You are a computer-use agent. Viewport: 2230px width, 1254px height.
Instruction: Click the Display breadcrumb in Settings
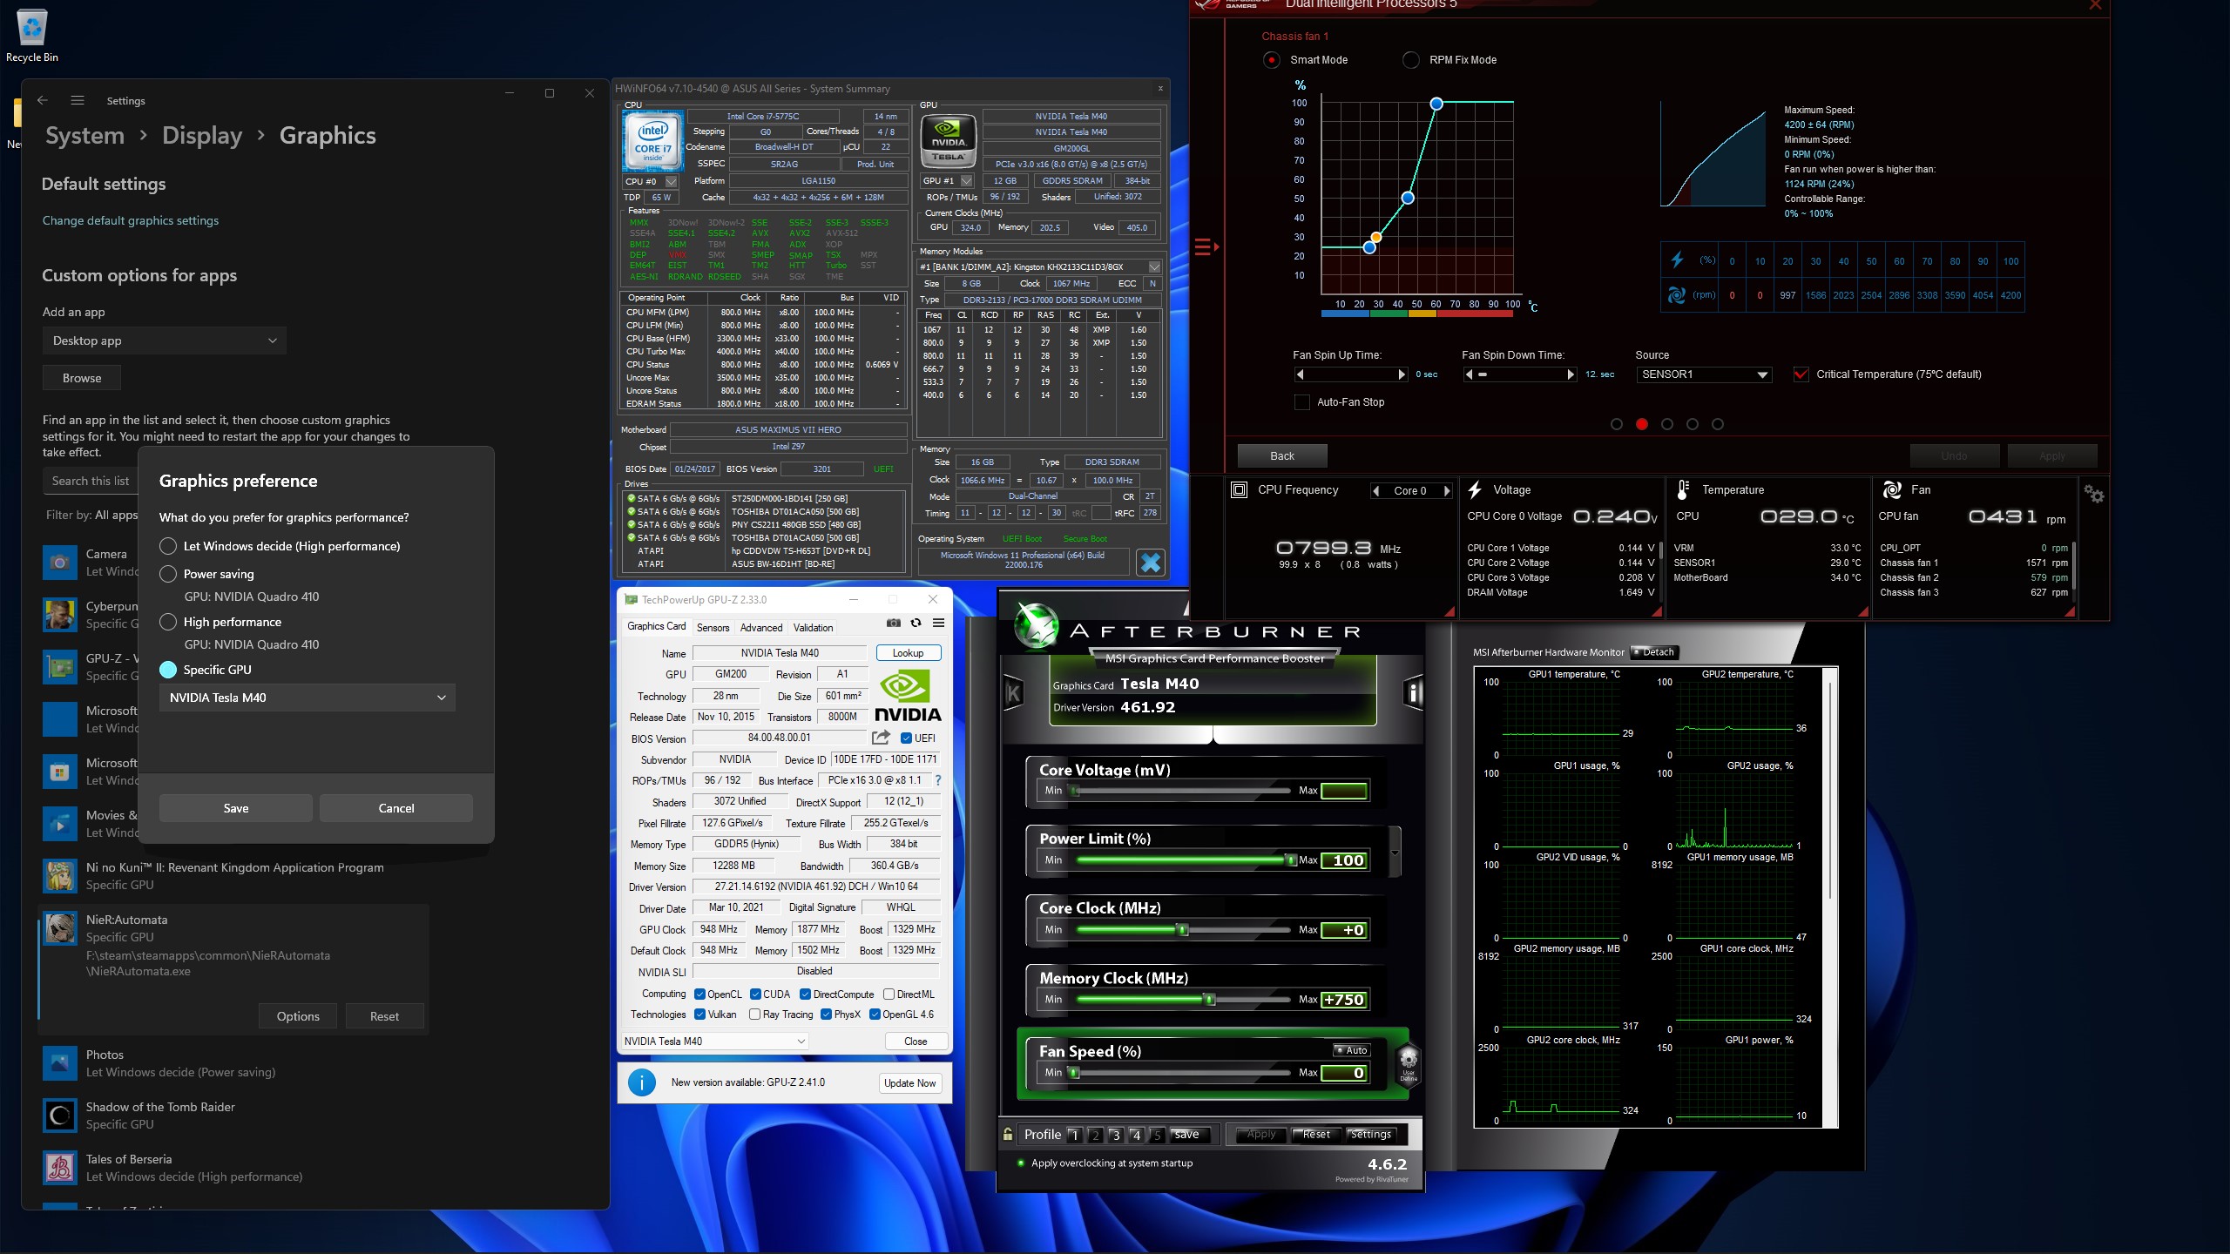(x=202, y=136)
